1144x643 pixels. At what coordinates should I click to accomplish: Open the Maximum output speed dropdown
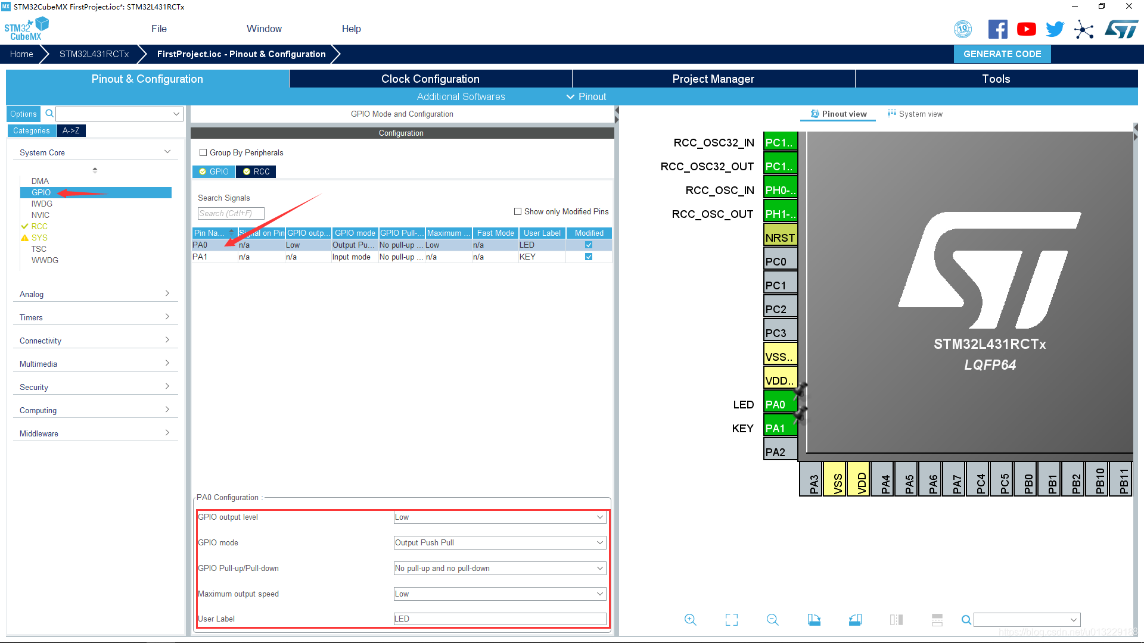click(x=500, y=594)
